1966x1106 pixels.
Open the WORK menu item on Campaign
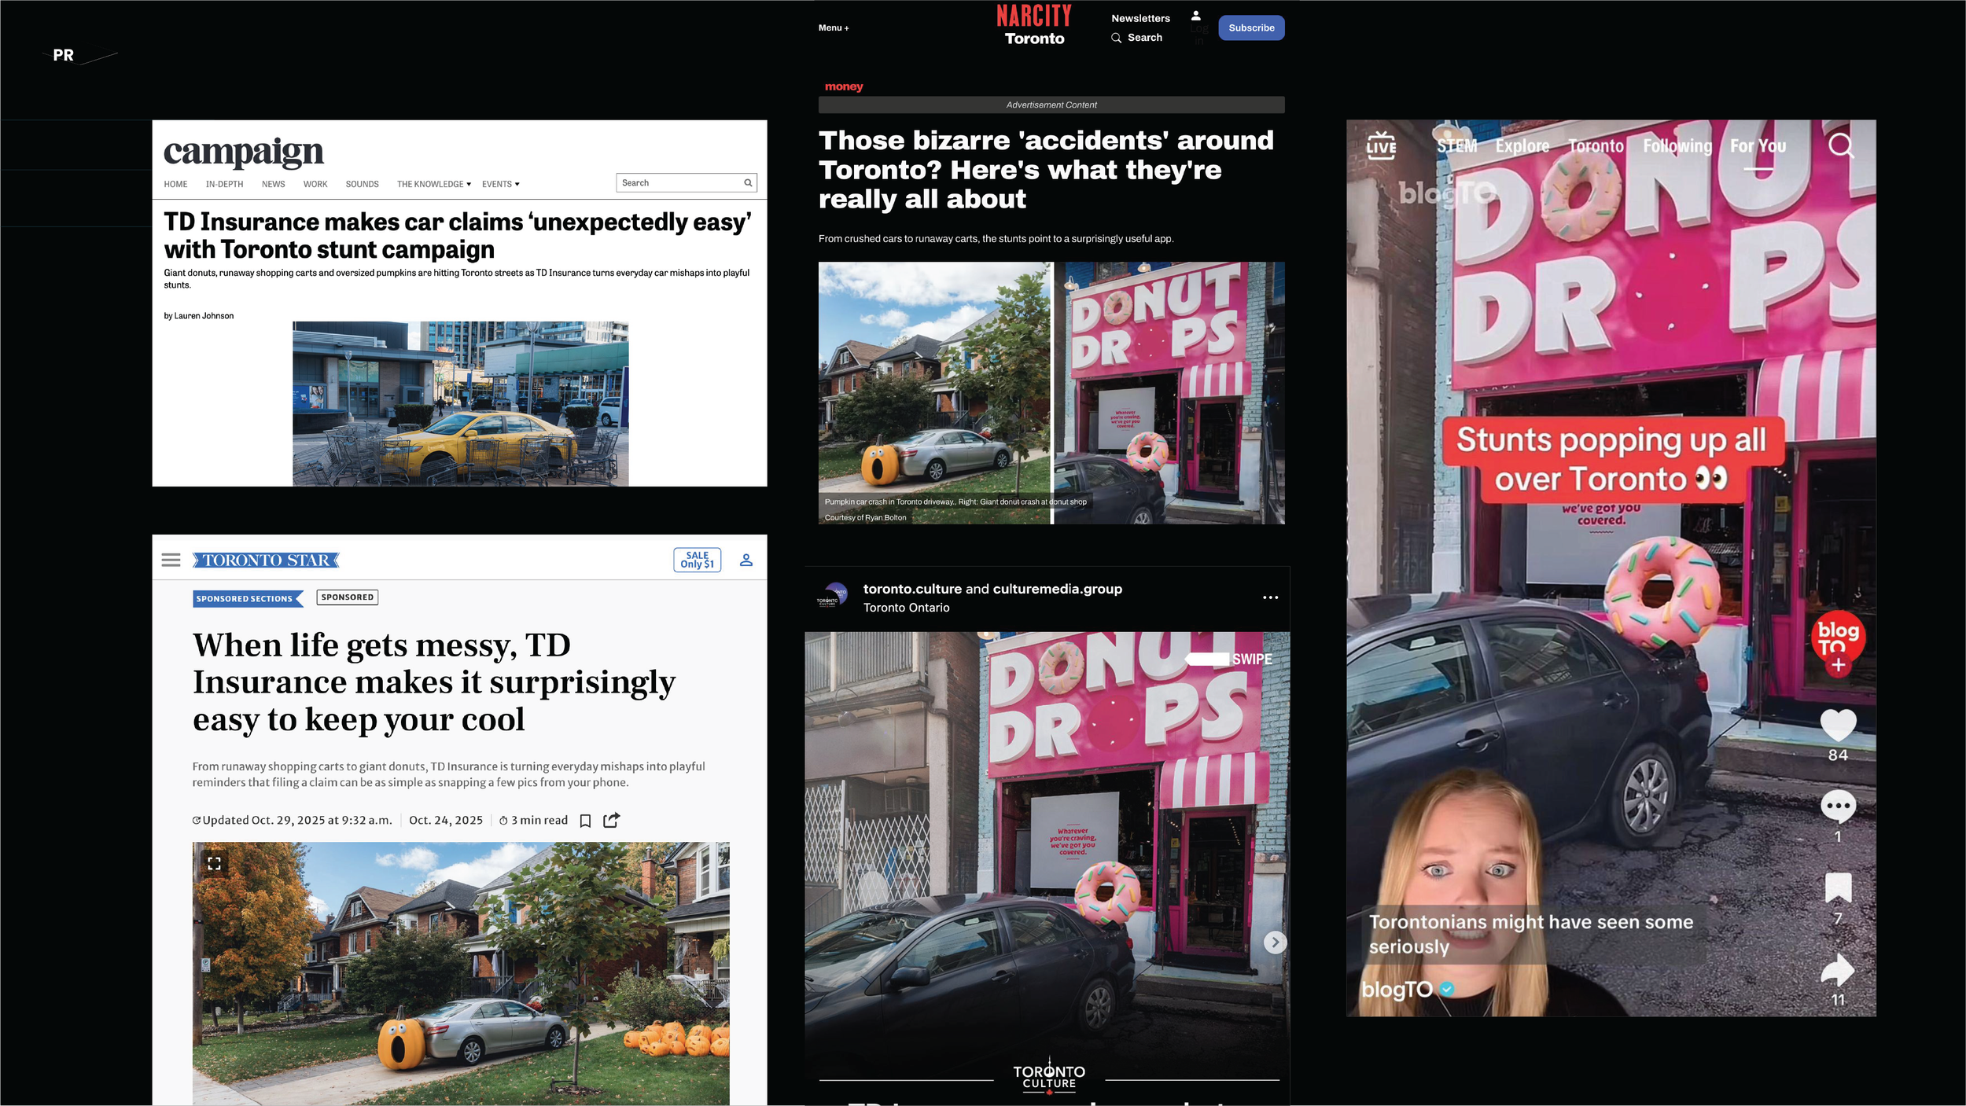[x=315, y=184]
